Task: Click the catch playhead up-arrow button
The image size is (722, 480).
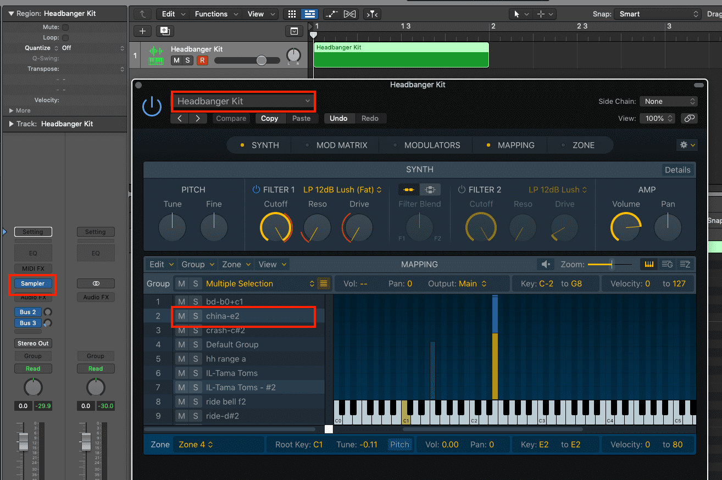Action: click(x=143, y=14)
